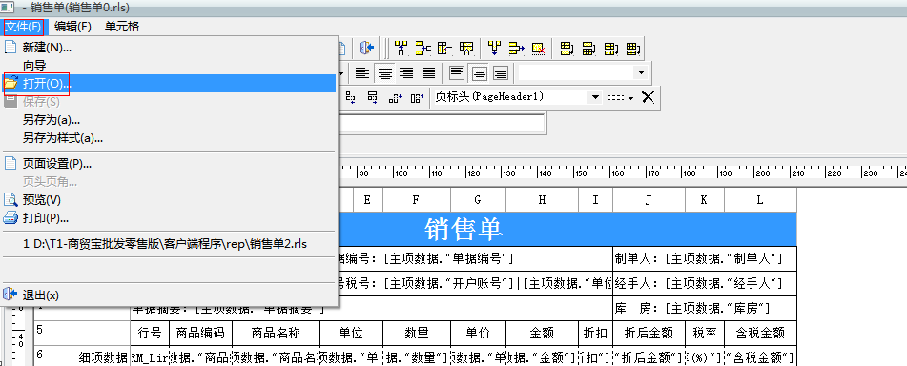Toggle vertical align top
Viewport: 907px width, 366px height.
click(x=457, y=72)
